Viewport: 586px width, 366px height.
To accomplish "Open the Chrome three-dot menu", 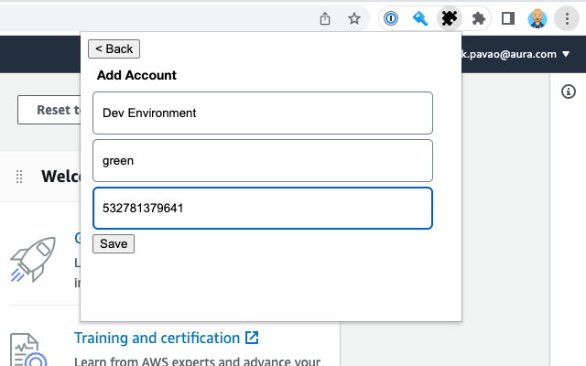I will [567, 18].
